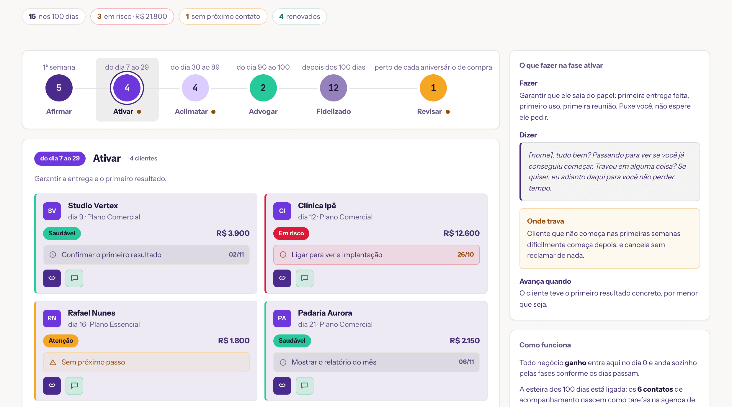
Task: Open task Mostrar o relatório do mês
Action: click(x=377, y=362)
